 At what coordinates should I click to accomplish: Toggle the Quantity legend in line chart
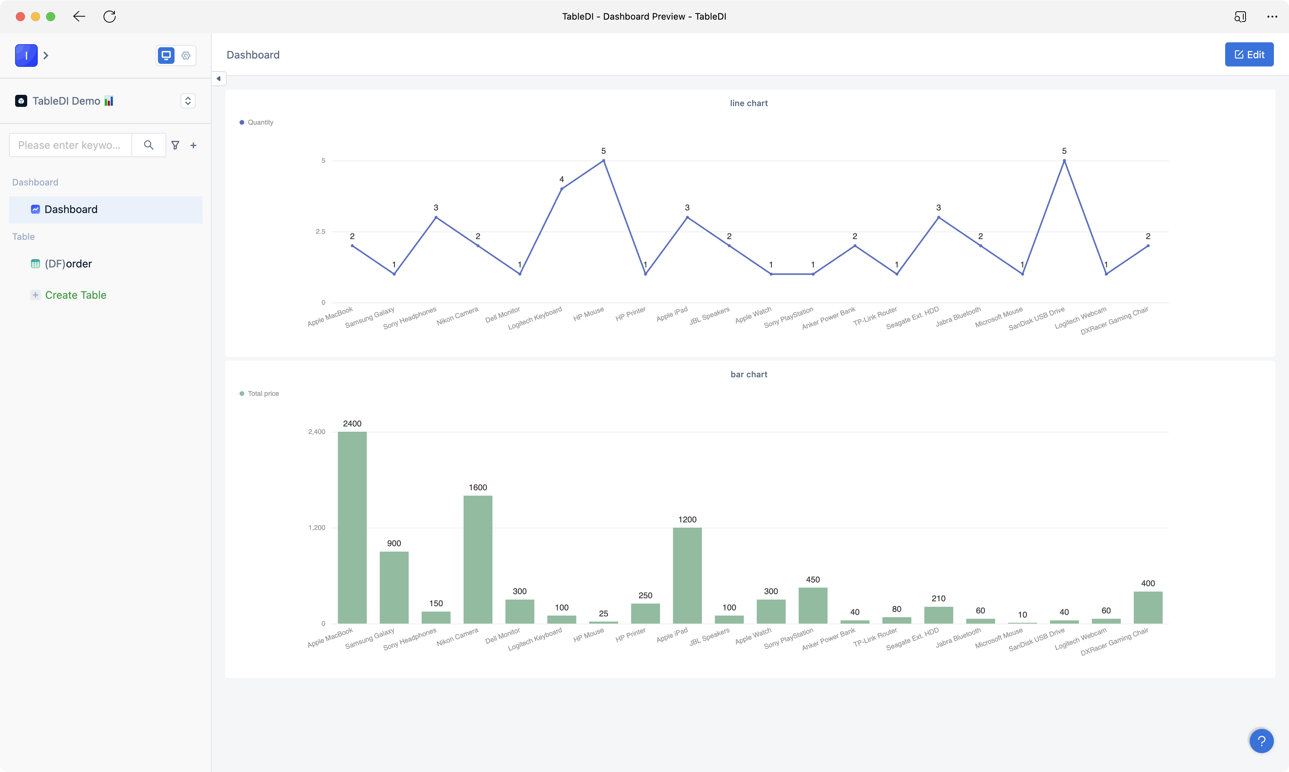[256, 122]
